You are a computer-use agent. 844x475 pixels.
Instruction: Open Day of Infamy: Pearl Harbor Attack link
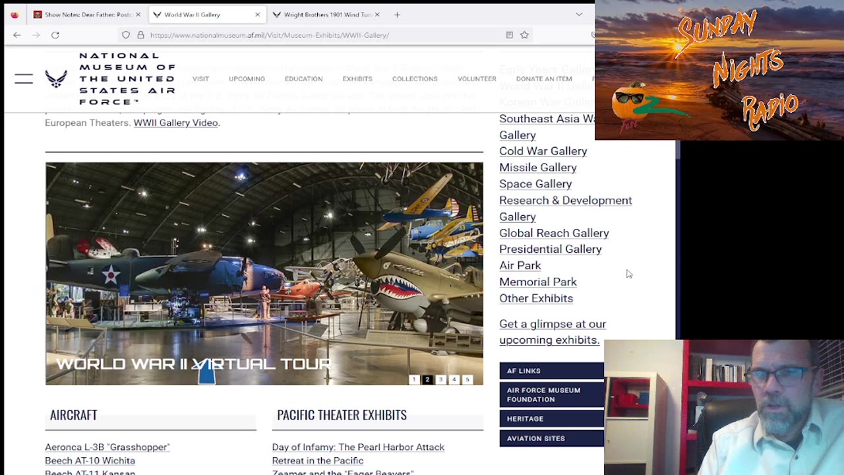pyautogui.click(x=358, y=447)
